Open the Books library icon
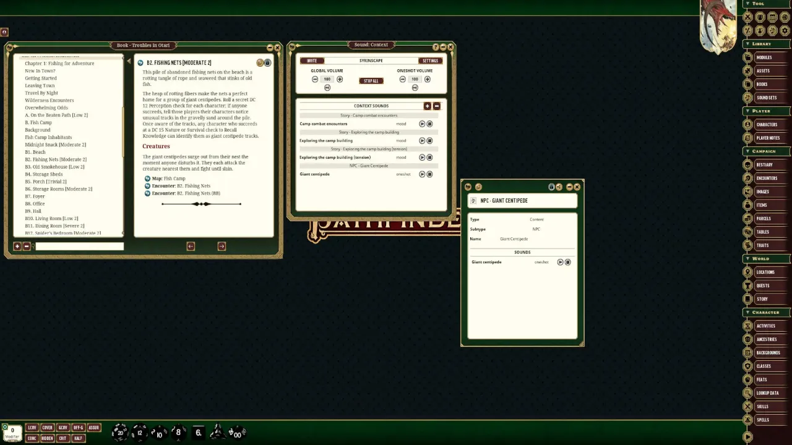792x445 pixels. click(748, 84)
